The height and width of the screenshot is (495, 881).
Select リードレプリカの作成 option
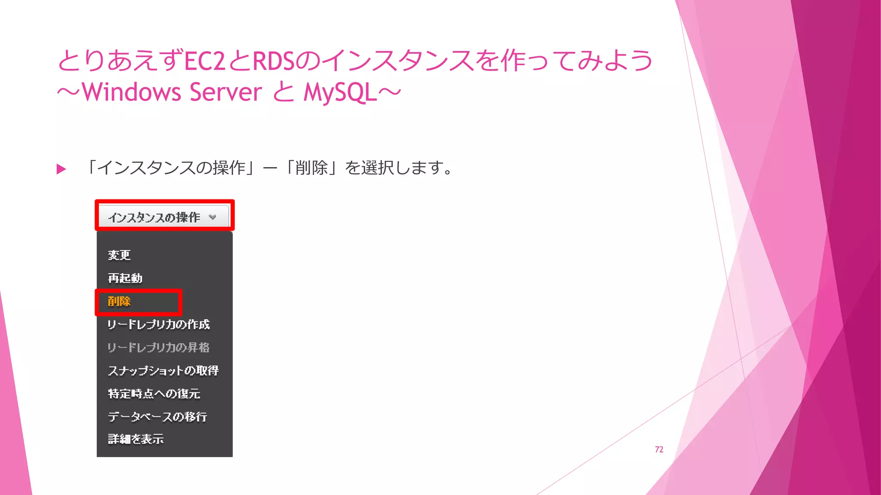tap(158, 324)
